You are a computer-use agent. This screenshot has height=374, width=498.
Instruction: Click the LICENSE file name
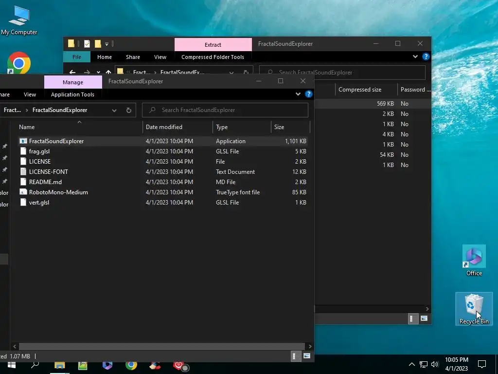pyautogui.click(x=40, y=162)
